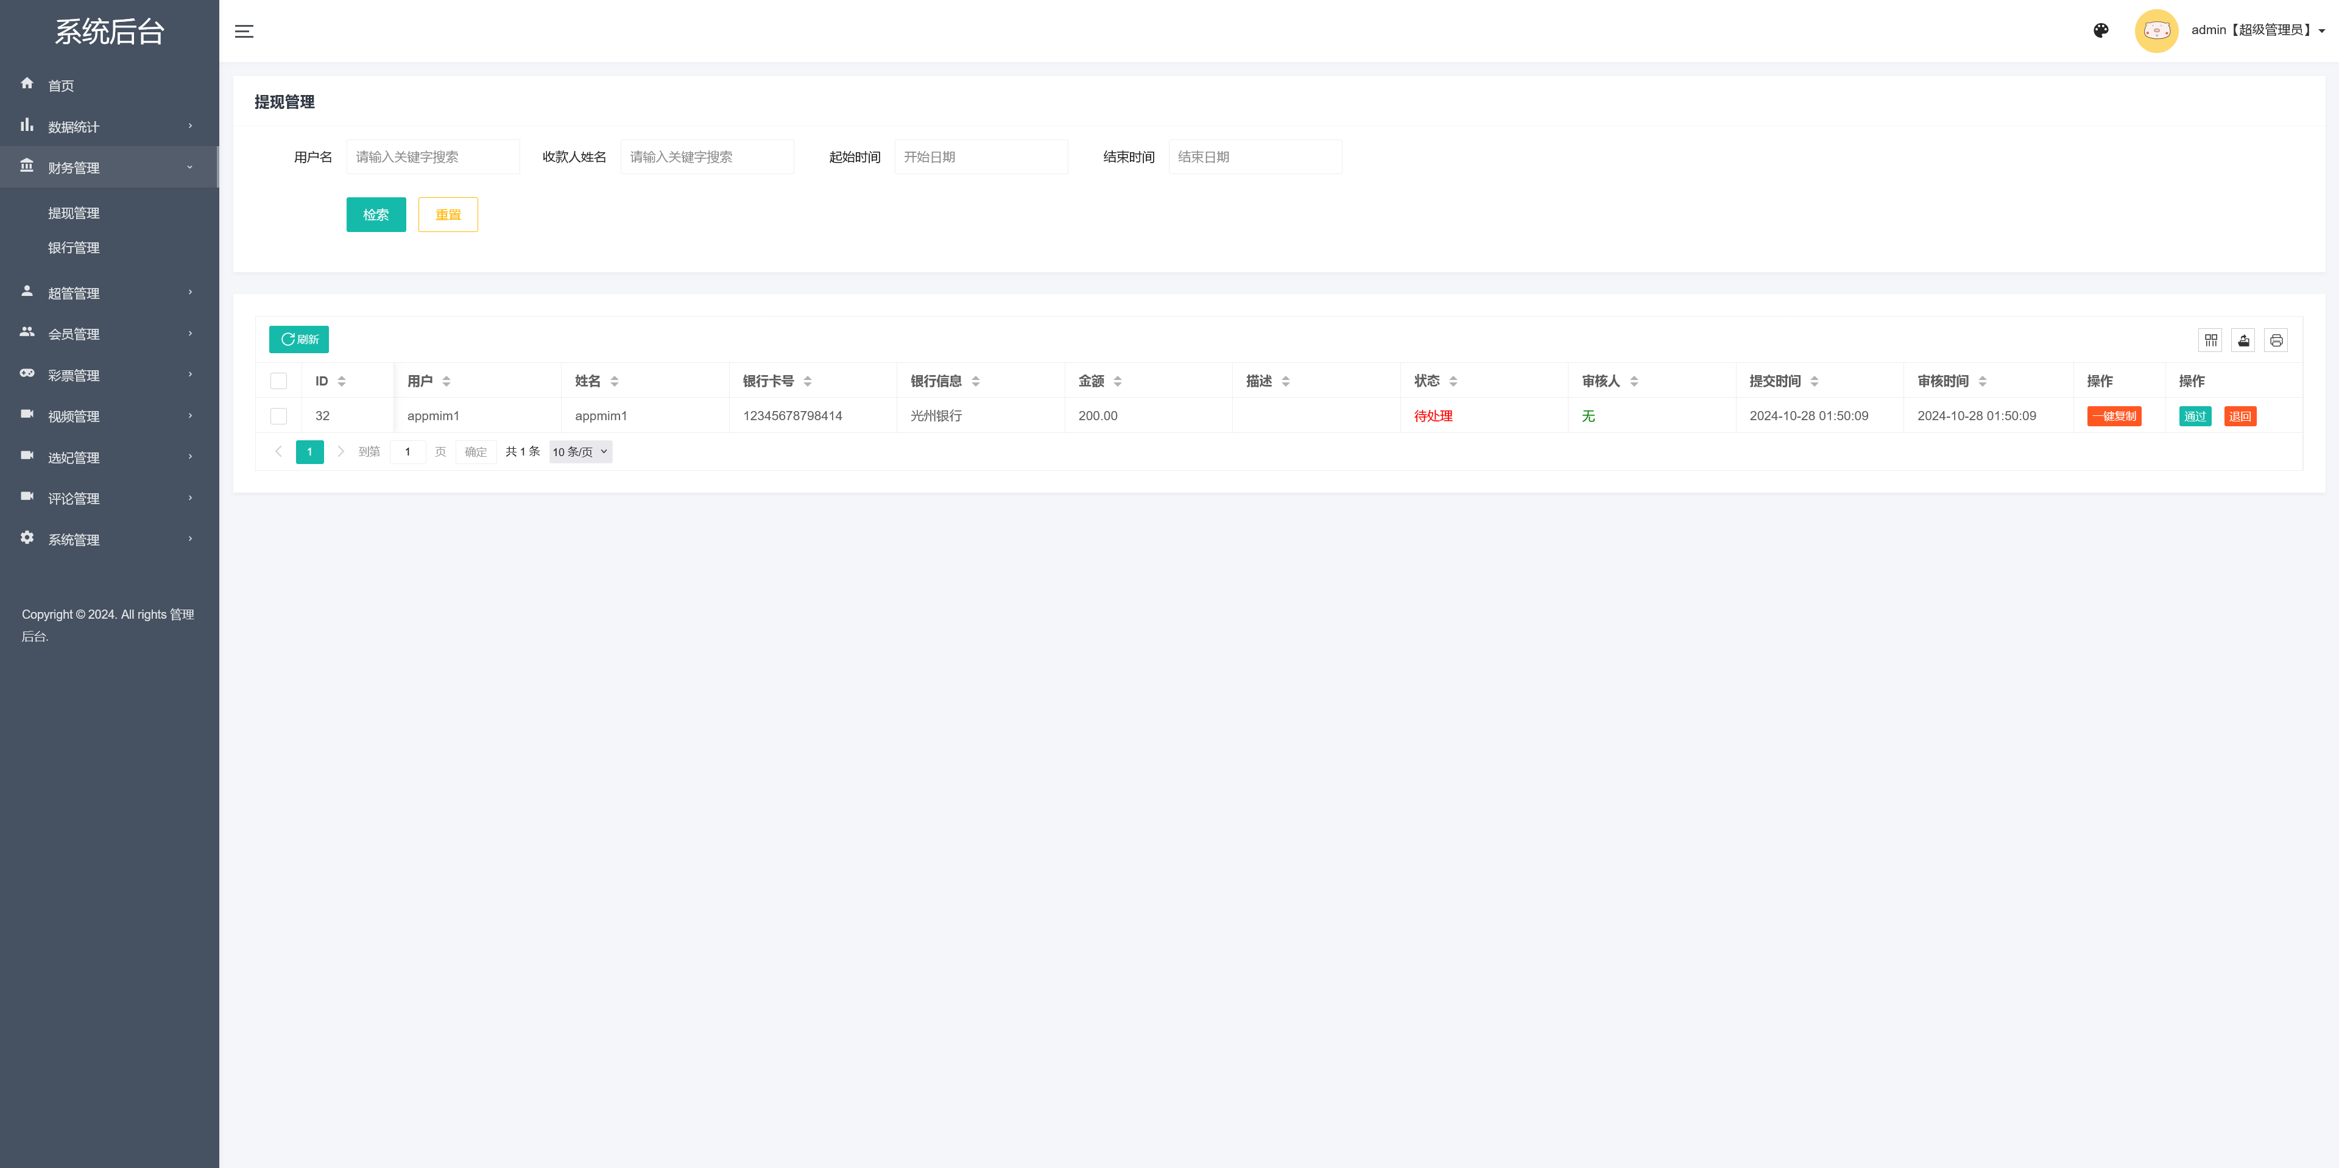
Task: Sort table by 提交时间 column arrows
Action: click(x=1814, y=381)
